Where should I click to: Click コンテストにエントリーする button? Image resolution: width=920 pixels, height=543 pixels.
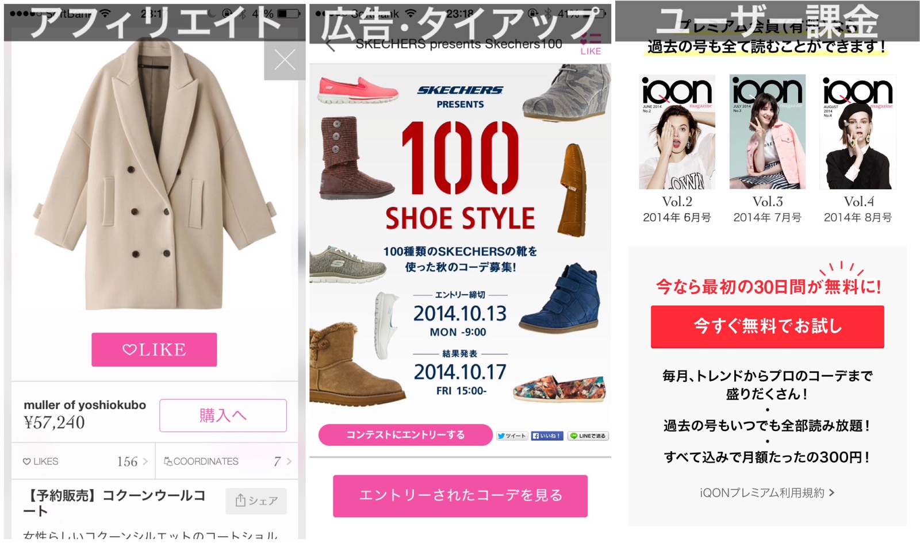pyautogui.click(x=405, y=435)
